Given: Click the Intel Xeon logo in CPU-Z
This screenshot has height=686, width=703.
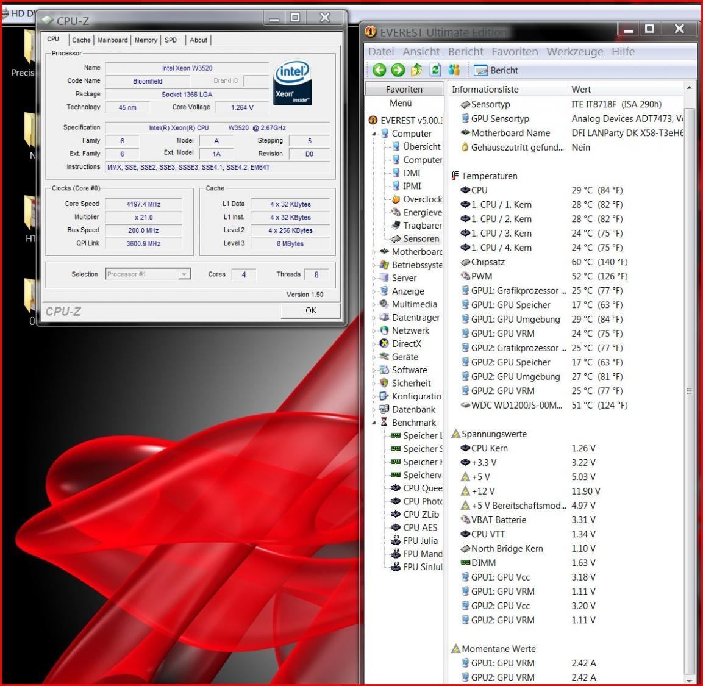Looking at the screenshot, I should (293, 82).
